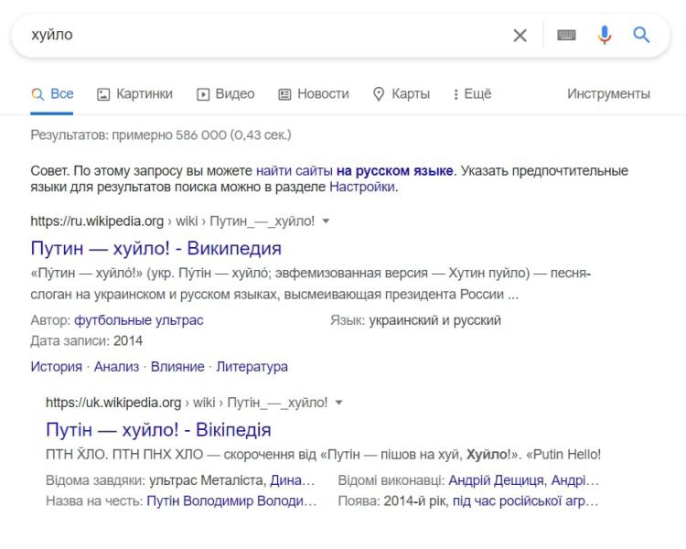The image size is (686, 549).
Task: Click the uk.wikipedia.org URL breadcrumb
Action: [x=187, y=403]
